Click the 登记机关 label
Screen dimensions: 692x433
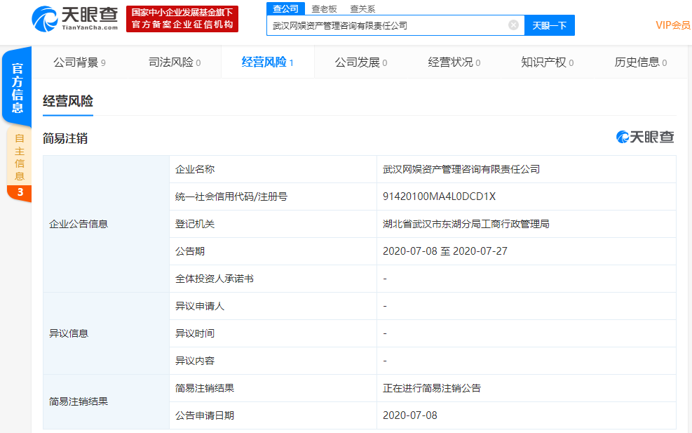click(x=195, y=224)
